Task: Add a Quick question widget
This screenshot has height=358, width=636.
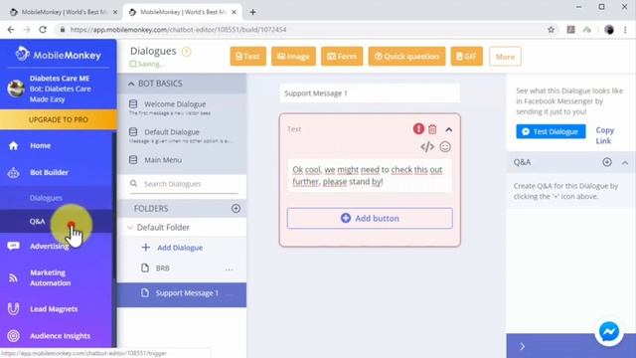Action: pos(406,57)
